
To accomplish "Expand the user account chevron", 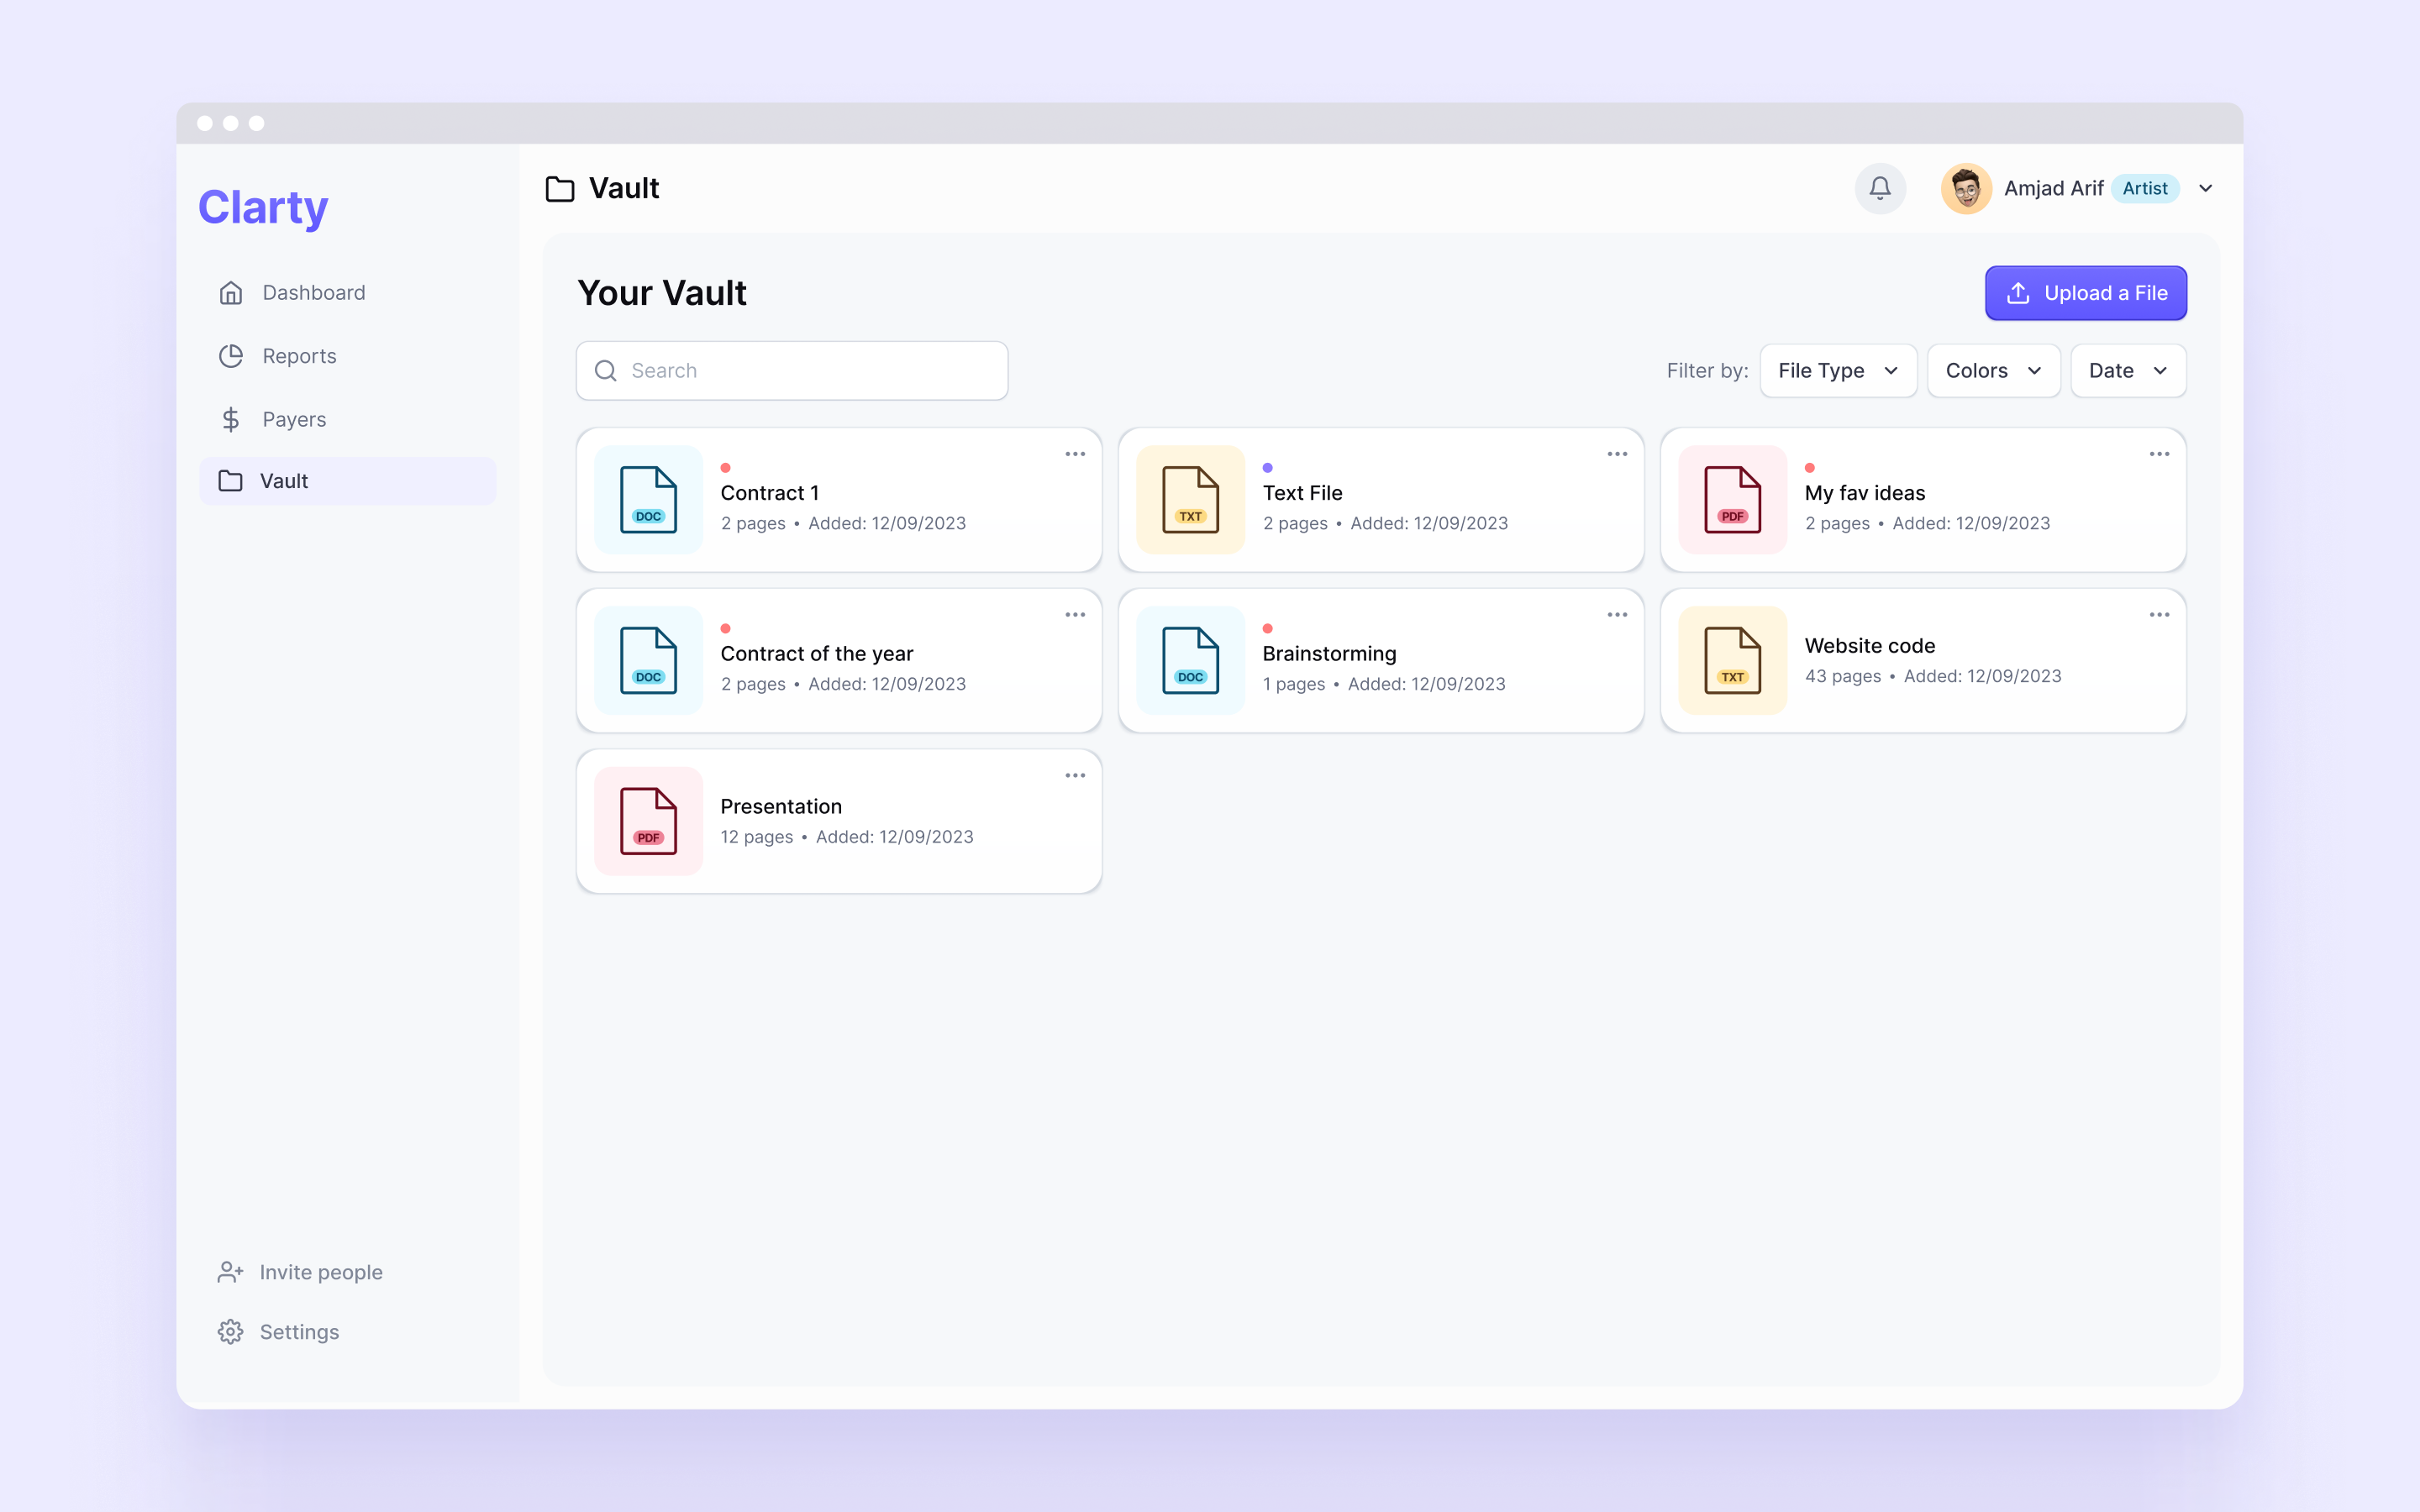I will 2205,188.
